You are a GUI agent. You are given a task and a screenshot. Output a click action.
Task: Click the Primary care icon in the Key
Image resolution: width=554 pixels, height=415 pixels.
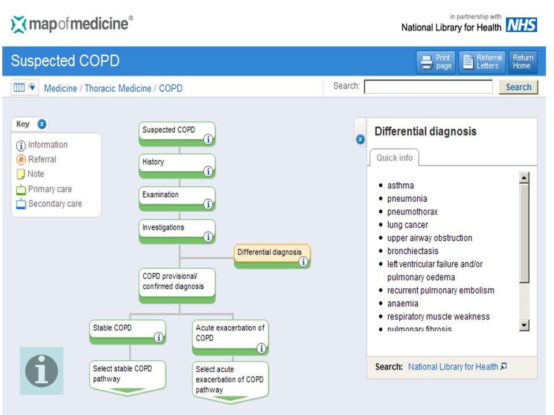(x=21, y=190)
